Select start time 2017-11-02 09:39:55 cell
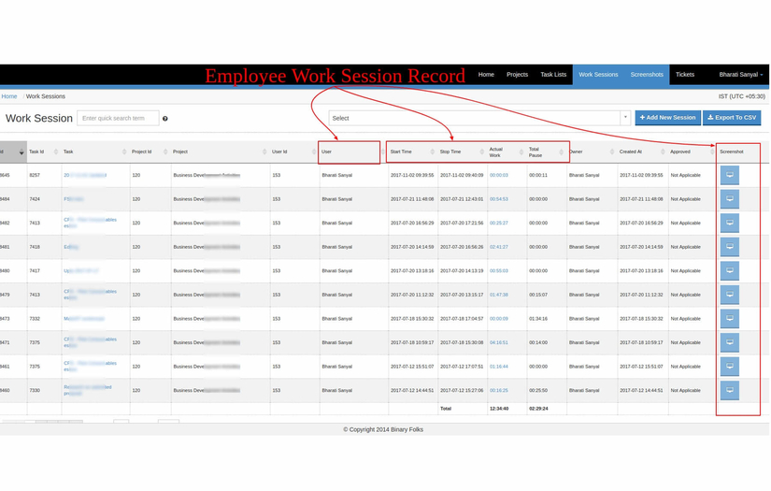 (412, 175)
